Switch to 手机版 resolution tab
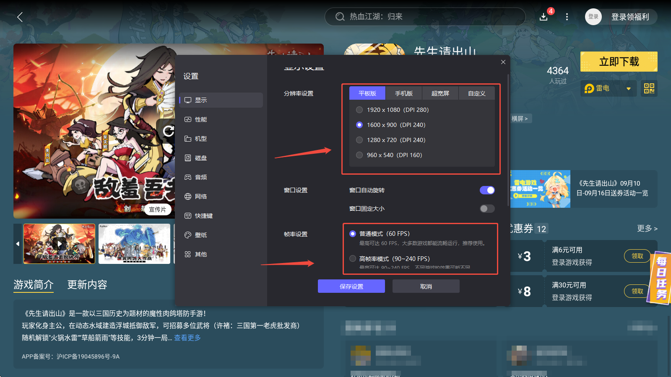Viewport: 671px width, 377px height. 404,93
